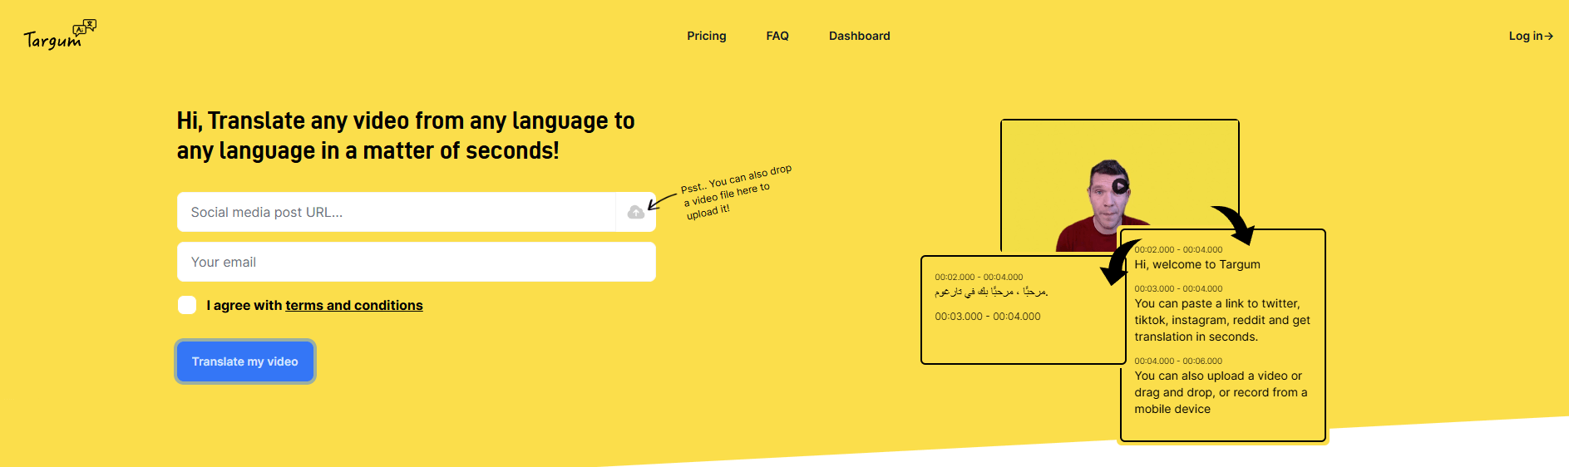
Task: Open the terms and conditions link
Action: (354, 305)
